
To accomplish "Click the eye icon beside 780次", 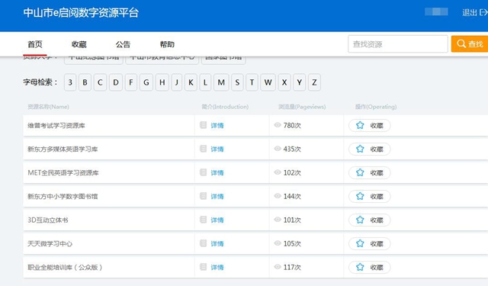I will coord(278,125).
